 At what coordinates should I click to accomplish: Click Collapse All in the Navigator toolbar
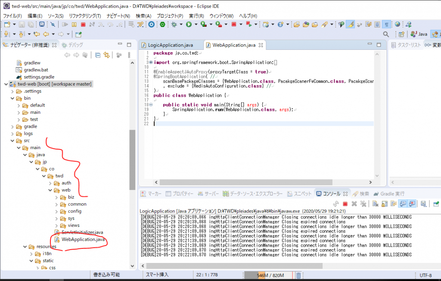(98, 55)
